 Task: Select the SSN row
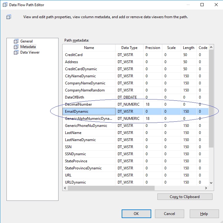coord(136,147)
